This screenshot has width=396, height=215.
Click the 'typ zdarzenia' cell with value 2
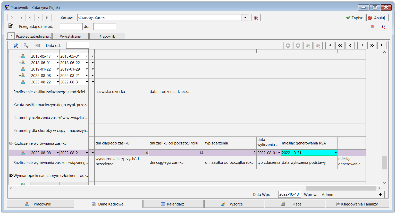[230, 153]
